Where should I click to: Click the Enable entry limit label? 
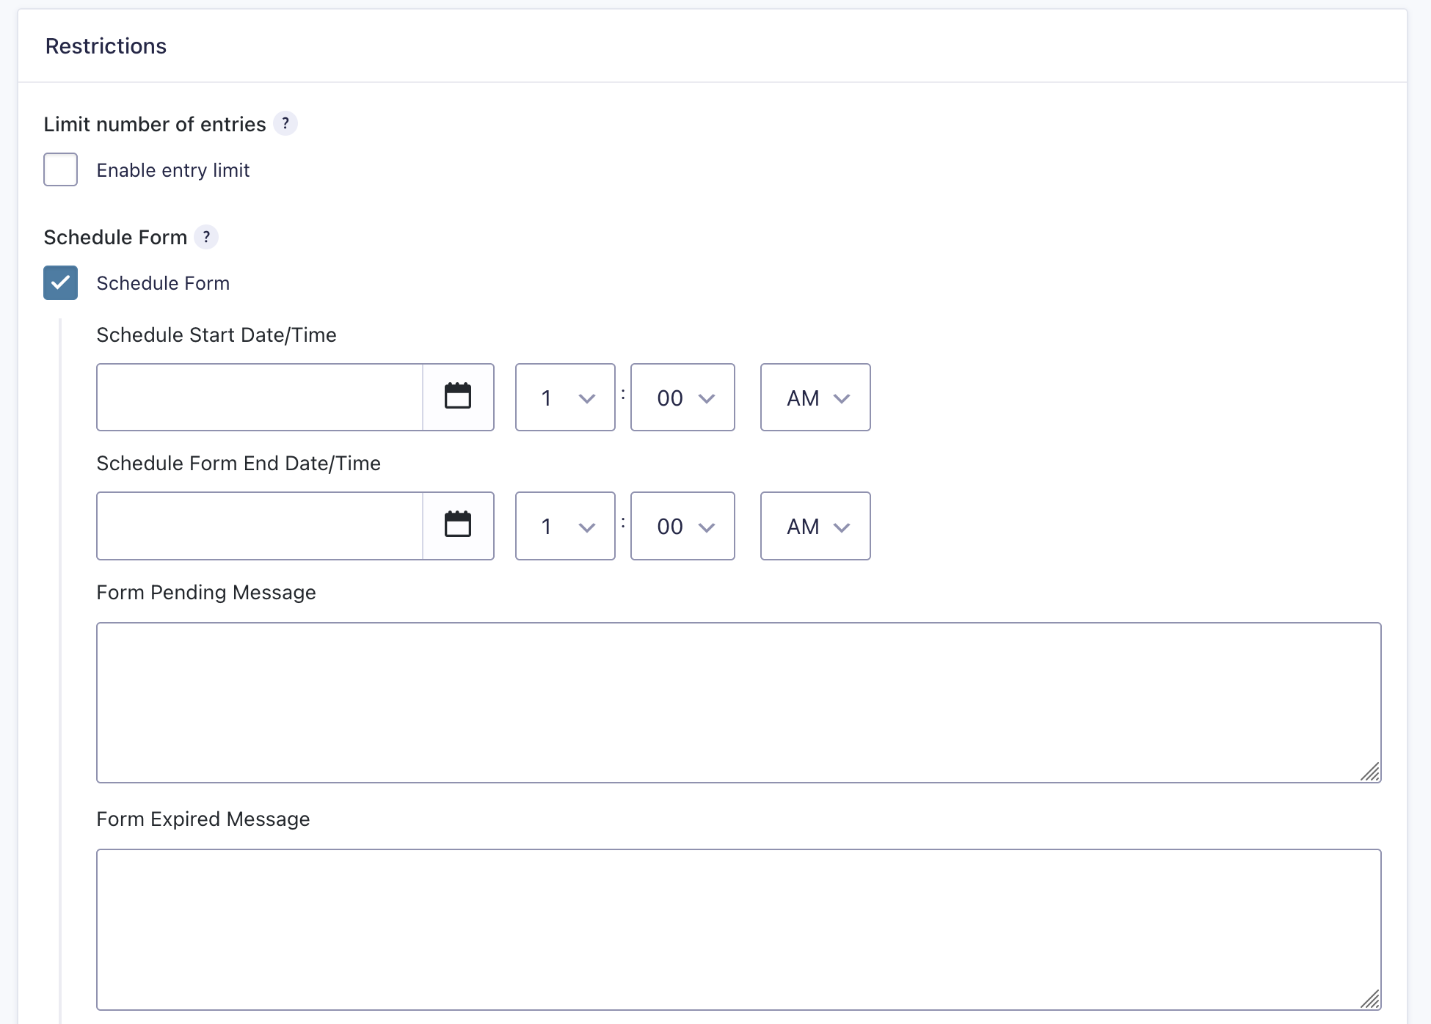pos(173,170)
